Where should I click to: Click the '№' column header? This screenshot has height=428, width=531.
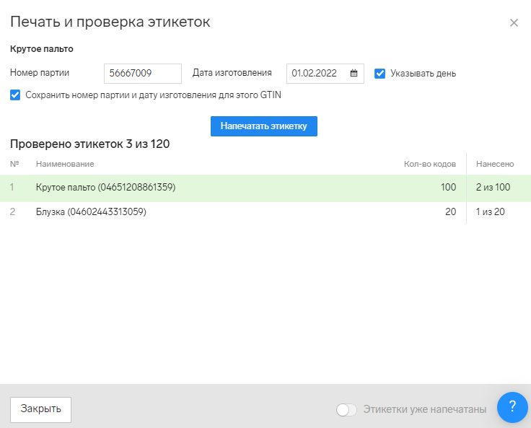(x=14, y=164)
